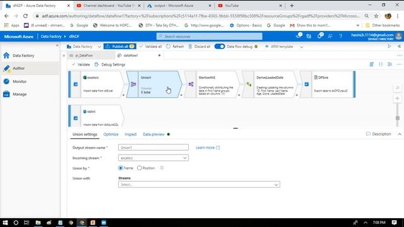Open the Learn more link
The height and width of the screenshot is (227, 404).
(x=208, y=148)
